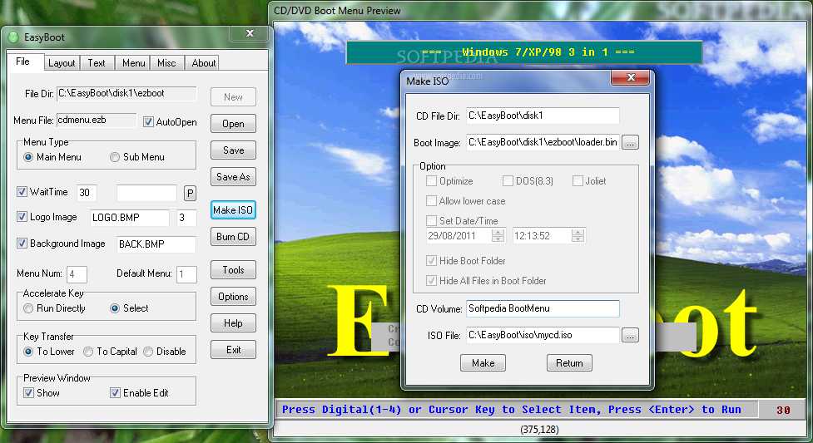Click the logo display time field

click(x=186, y=218)
